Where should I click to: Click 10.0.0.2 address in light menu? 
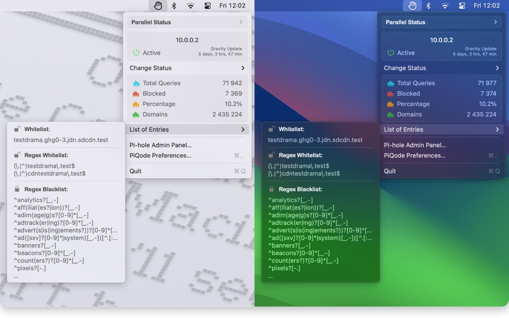(188, 40)
